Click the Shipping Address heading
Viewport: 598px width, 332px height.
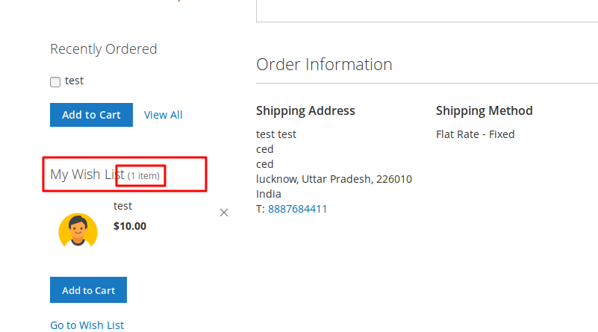pyautogui.click(x=305, y=110)
